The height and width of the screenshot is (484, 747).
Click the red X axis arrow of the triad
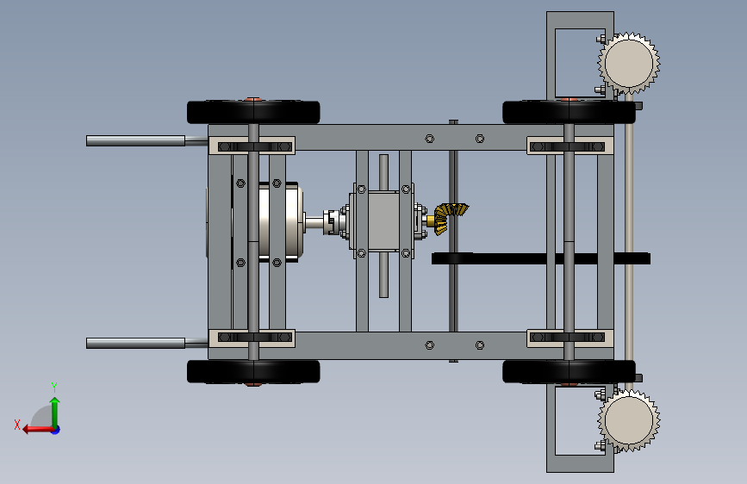(38, 429)
